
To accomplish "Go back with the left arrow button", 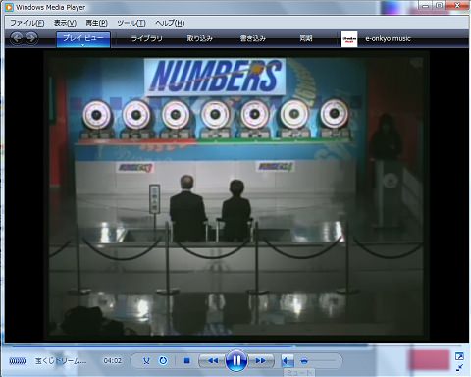I will tap(17, 38).
